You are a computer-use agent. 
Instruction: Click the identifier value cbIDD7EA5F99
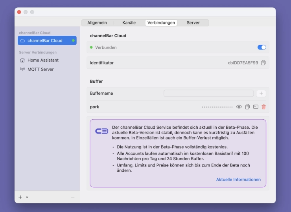click(243, 63)
